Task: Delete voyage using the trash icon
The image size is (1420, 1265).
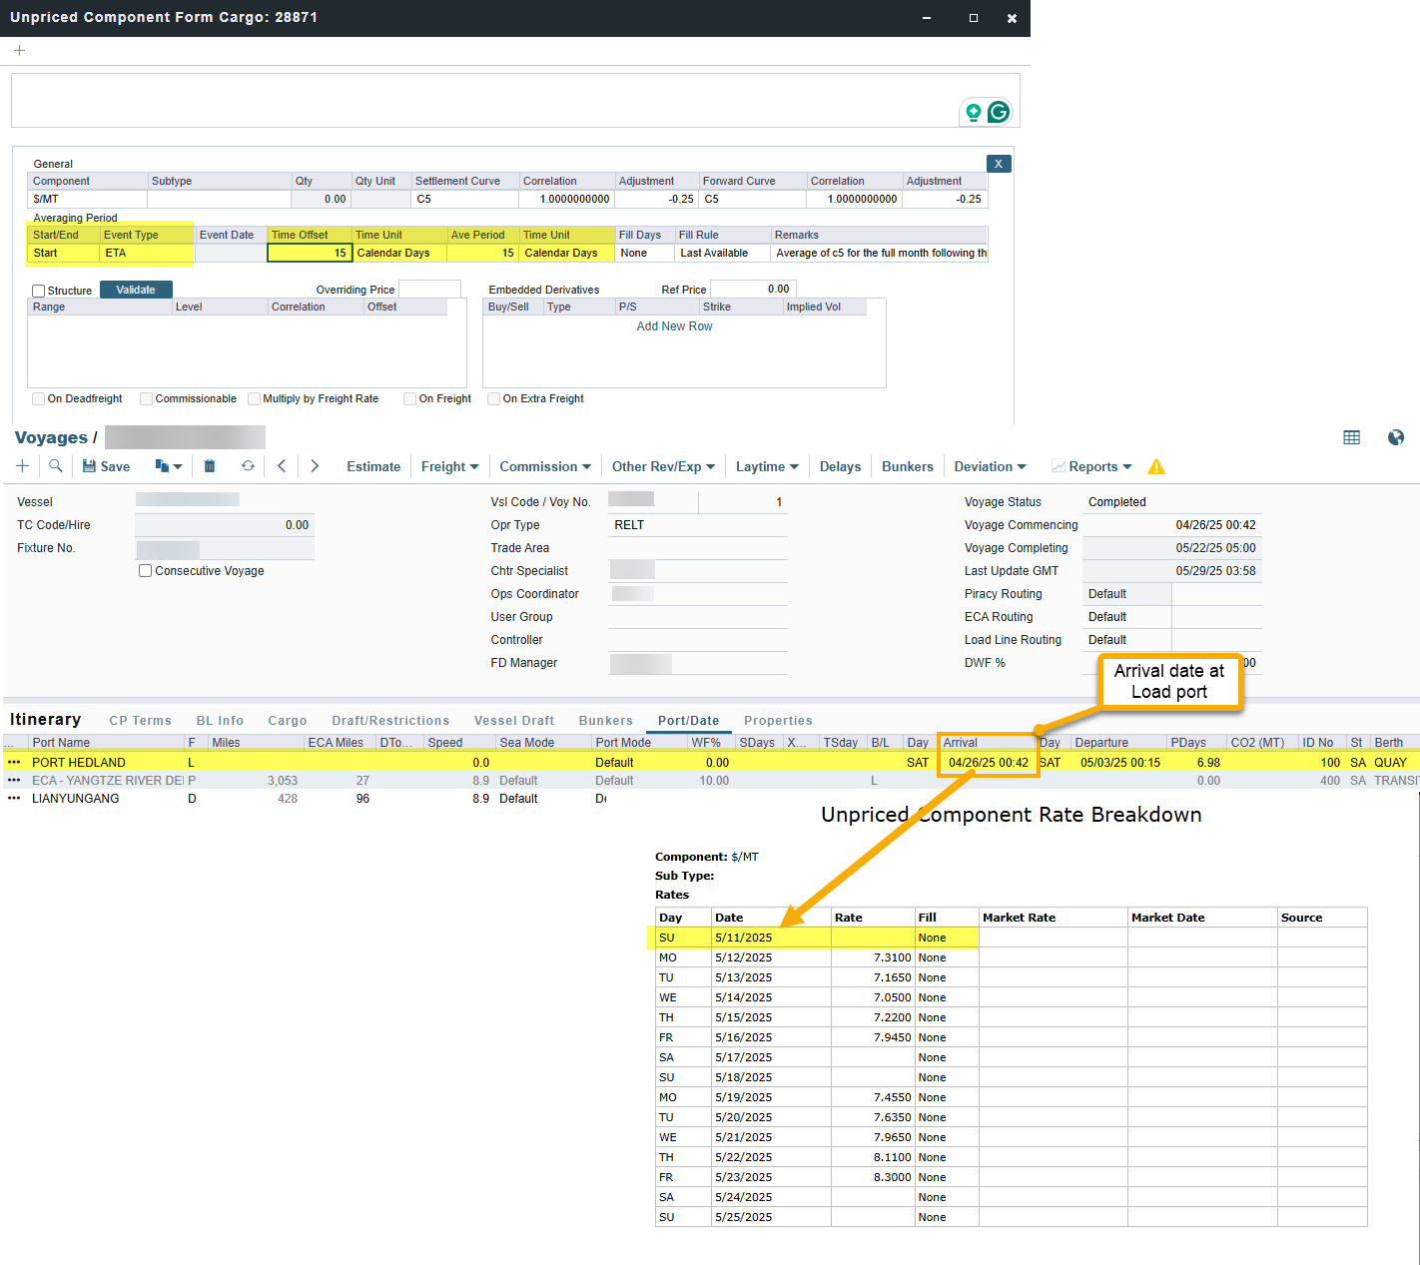Action: (210, 466)
